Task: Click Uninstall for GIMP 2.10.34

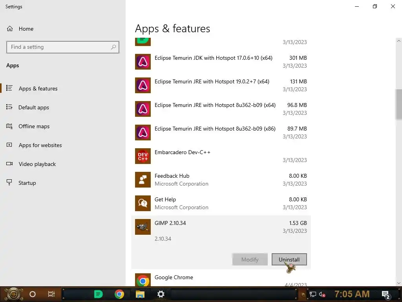Action: point(289,260)
